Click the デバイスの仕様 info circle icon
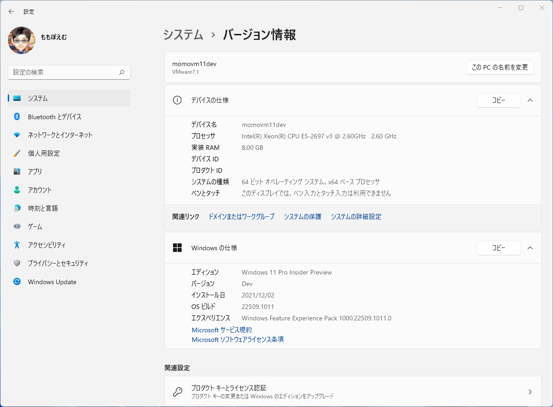Viewport: 553px width, 407px height. click(177, 100)
